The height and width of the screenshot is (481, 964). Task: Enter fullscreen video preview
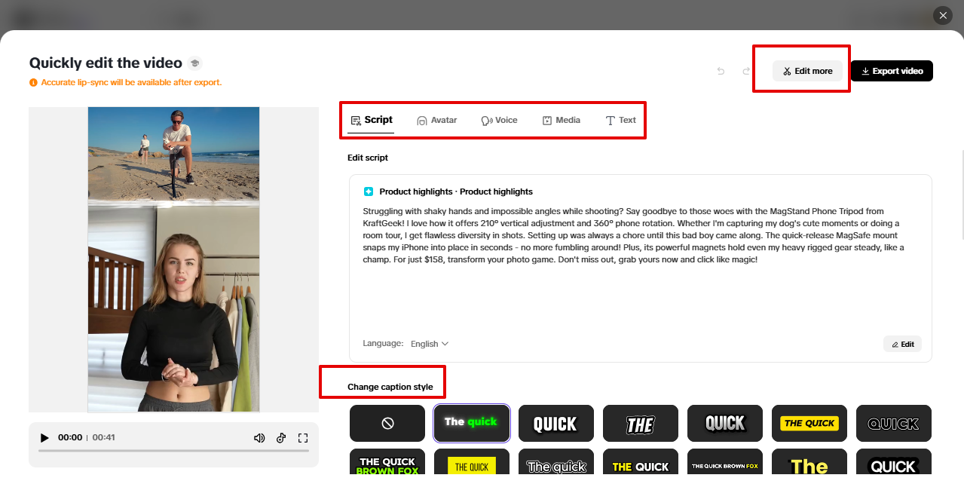coord(303,437)
